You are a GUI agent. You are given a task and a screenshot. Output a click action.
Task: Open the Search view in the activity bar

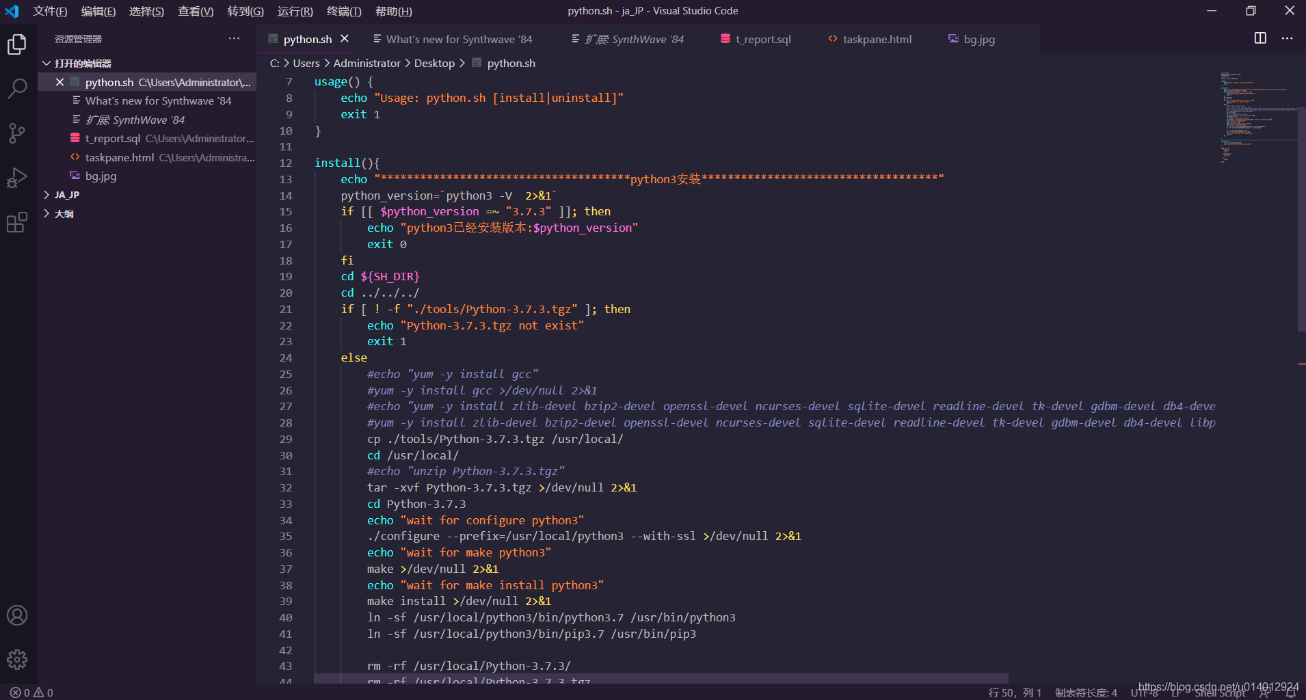[17, 88]
